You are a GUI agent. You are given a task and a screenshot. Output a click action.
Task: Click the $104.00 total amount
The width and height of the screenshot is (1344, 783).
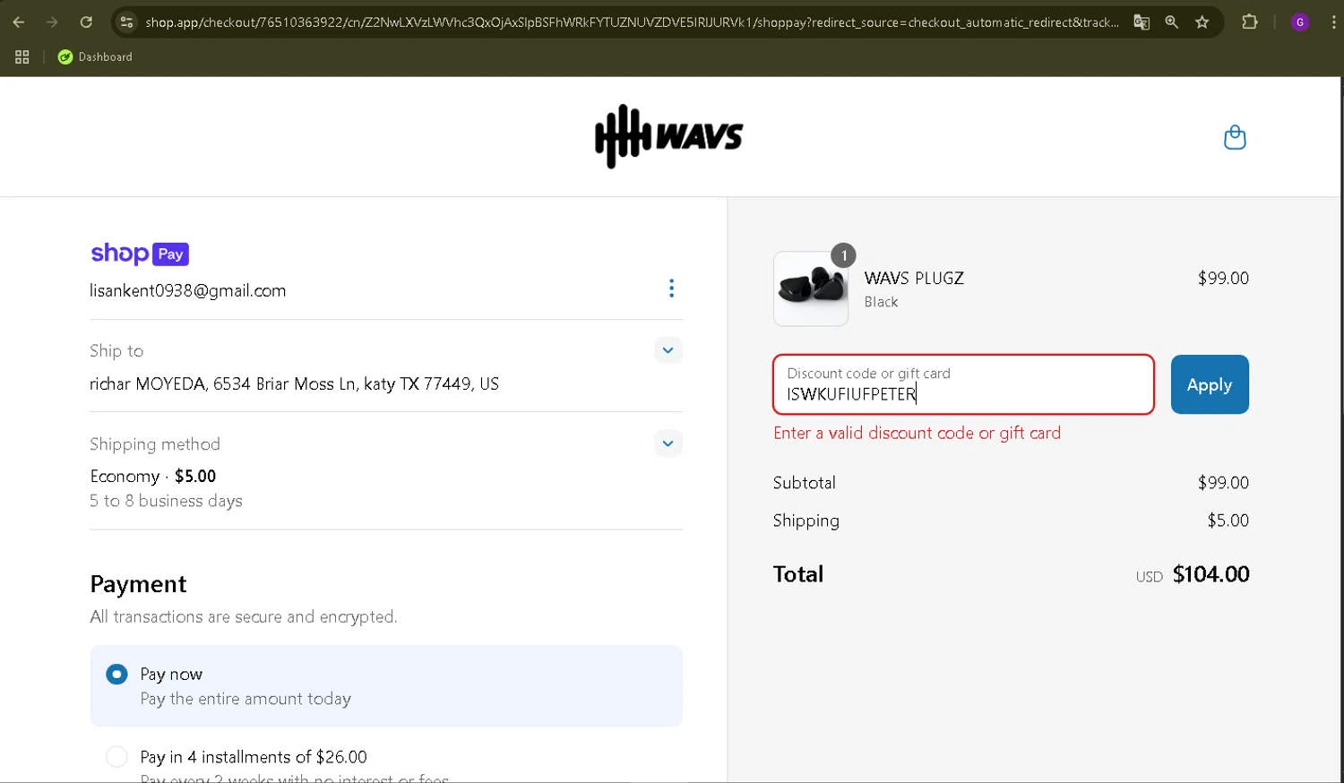tap(1210, 574)
